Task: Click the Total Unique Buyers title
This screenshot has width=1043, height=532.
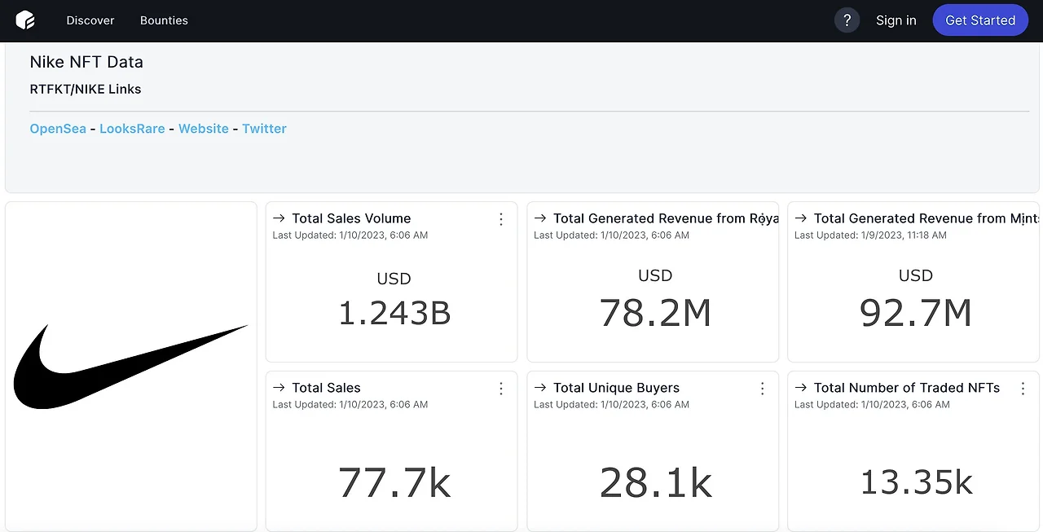Action: click(616, 388)
